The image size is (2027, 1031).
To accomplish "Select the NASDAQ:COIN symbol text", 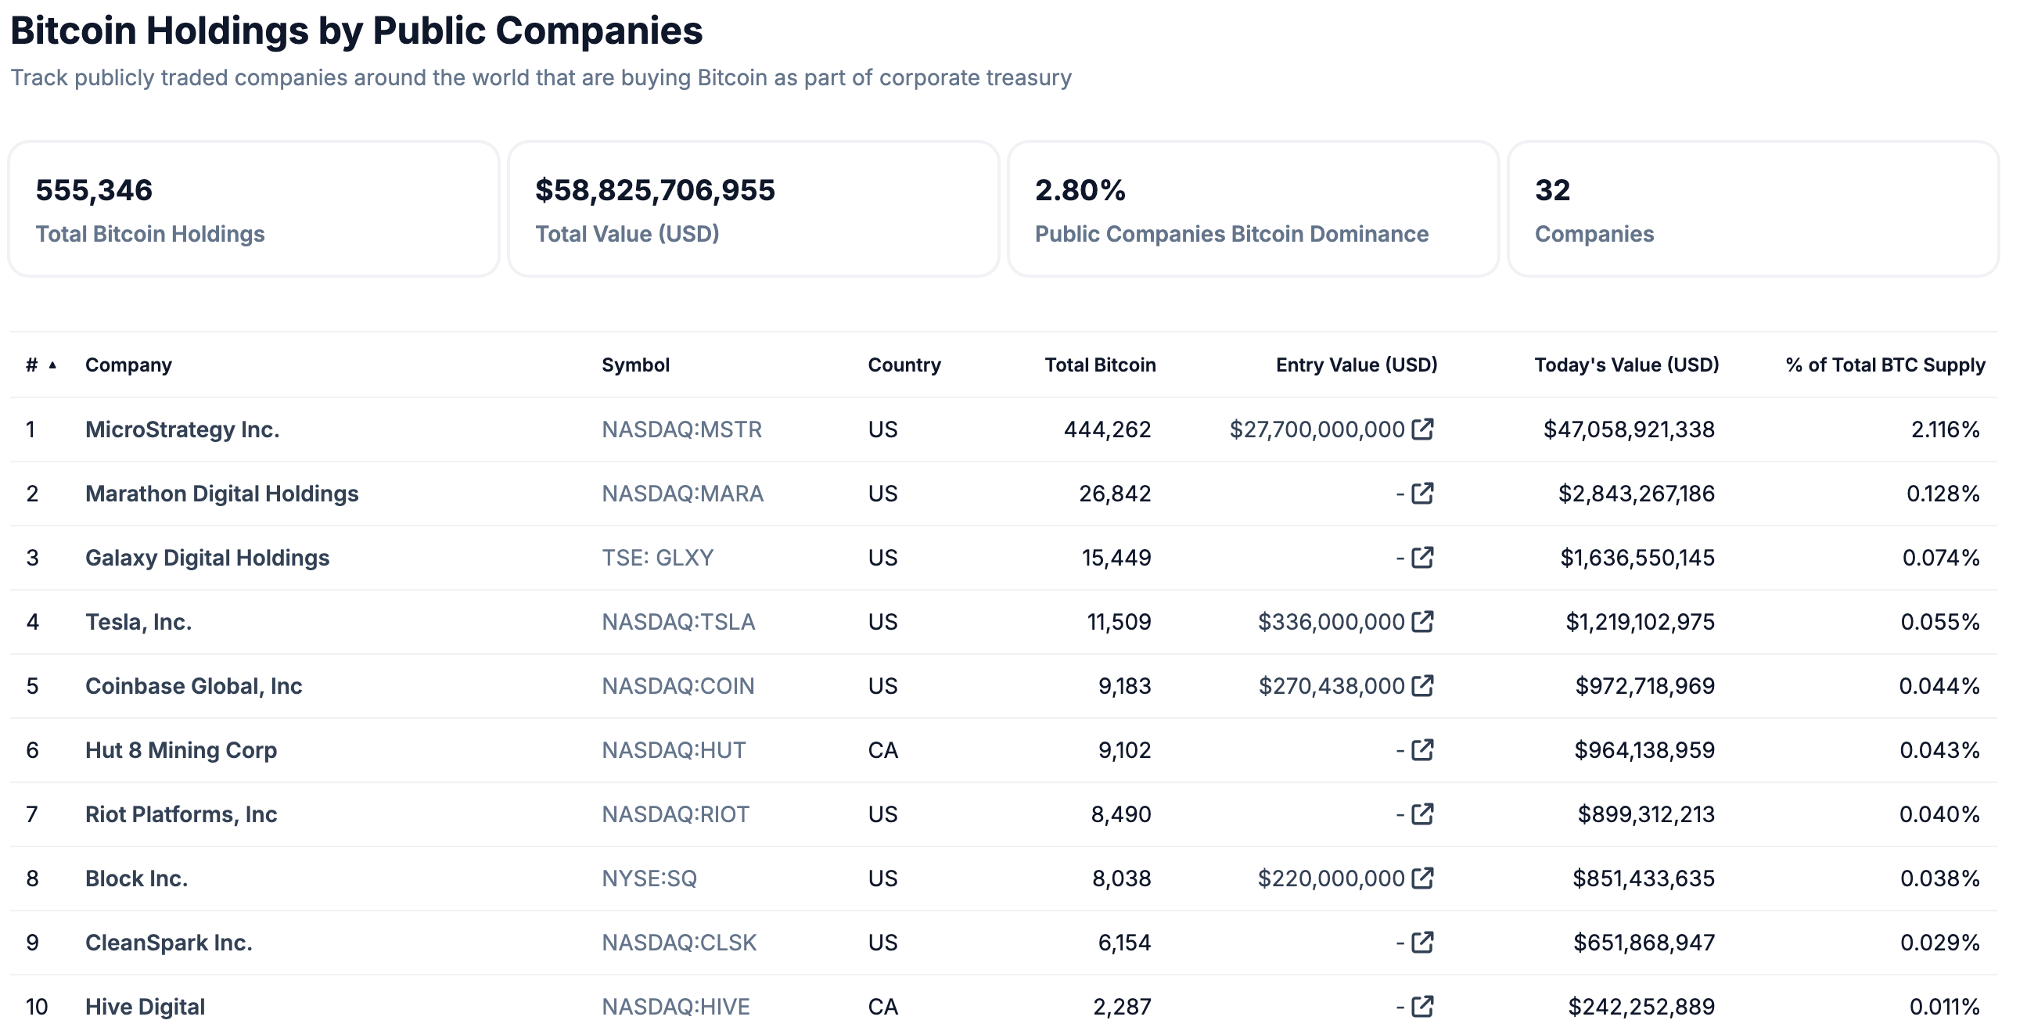I will tap(677, 686).
